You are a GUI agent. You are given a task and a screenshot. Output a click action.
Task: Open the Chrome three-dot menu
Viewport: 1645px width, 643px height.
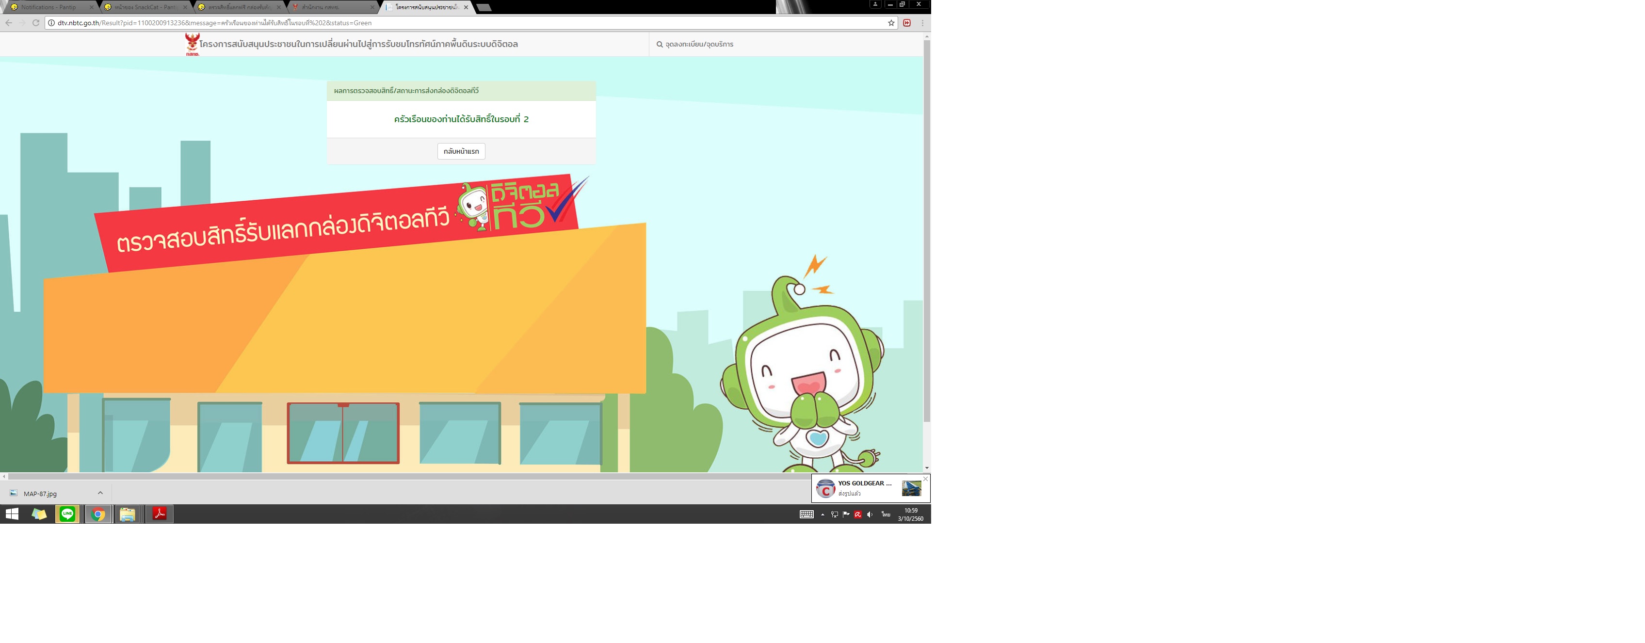click(922, 23)
